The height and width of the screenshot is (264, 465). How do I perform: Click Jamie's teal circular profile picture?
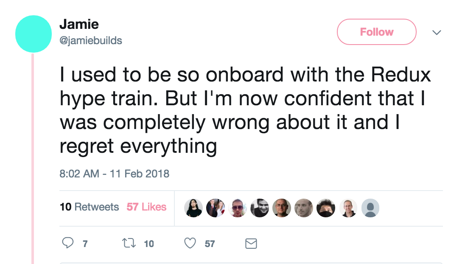click(34, 34)
